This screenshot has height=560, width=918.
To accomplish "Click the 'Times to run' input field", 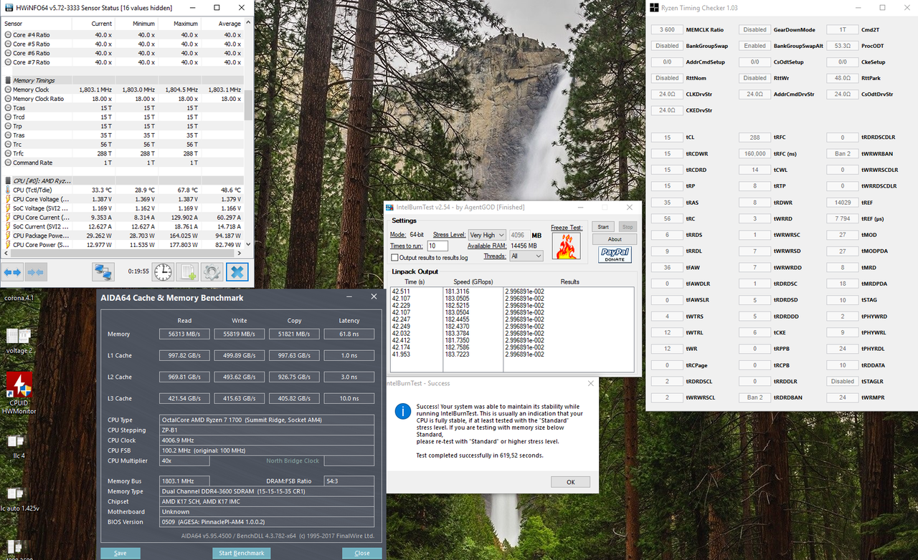I will [x=437, y=246].
